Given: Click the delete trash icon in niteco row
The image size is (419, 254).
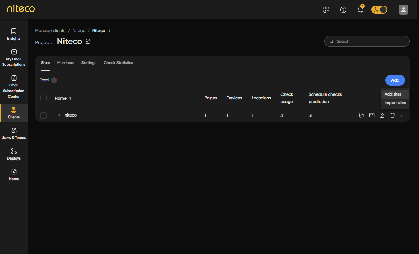Looking at the screenshot, I should tap(393, 115).
